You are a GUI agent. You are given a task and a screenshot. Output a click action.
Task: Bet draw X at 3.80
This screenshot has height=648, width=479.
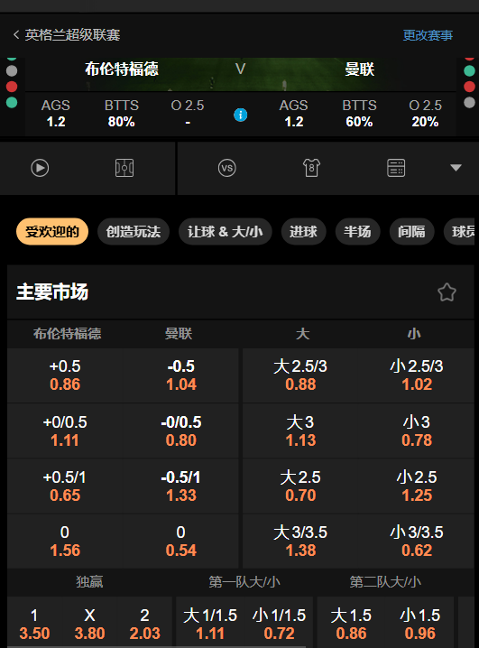pyautogui.click(x=89, y=624)
